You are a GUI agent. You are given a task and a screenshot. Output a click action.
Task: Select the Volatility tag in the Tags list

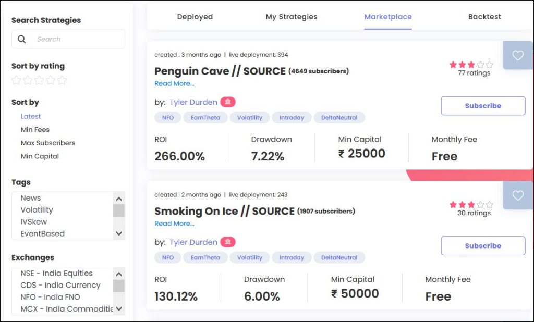pos(37,209)
